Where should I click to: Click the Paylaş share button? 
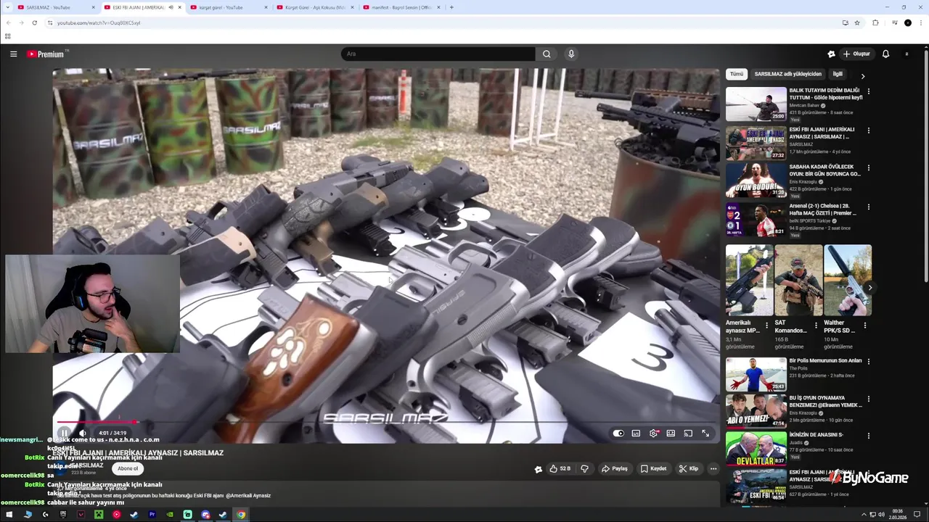click(x=614, y=468)
